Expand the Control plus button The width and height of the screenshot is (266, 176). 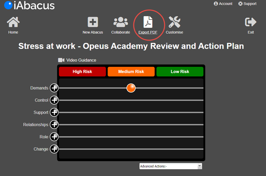(54, 100)
